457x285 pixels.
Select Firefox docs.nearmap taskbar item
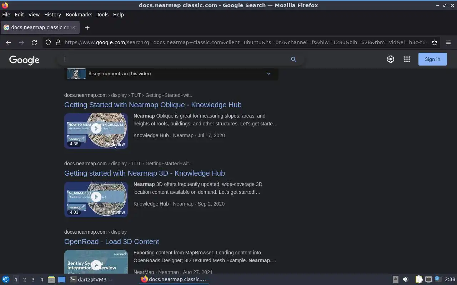click(x=174, y=279)
